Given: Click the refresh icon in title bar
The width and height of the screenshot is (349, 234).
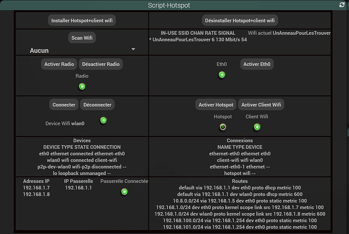Looking at the screenshot, I should click(x=342, y=5).
